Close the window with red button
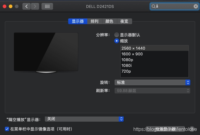The width and height of the screenshot is (200, 135). [x=5, y=6]
